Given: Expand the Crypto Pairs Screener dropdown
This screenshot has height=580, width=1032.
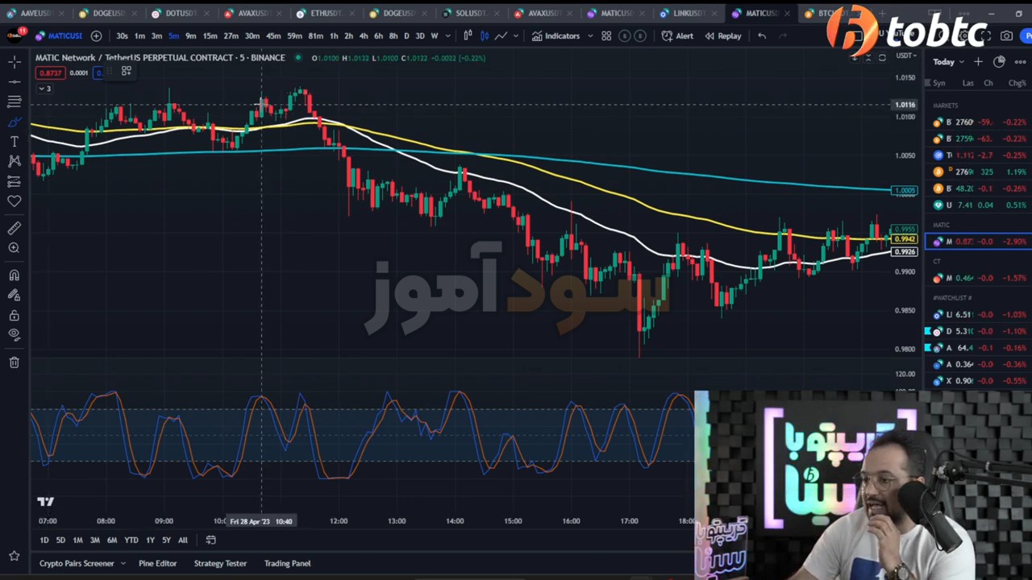Looking at the screenshot, I should coord(123,563).
